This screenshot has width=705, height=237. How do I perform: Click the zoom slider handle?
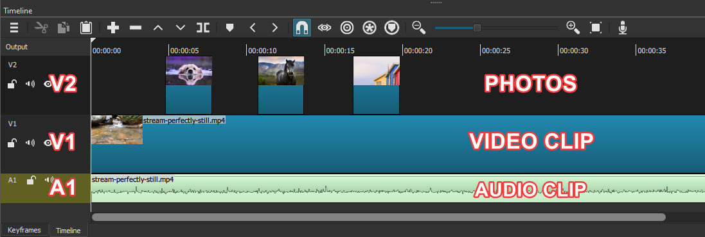[x=477, y=28]
